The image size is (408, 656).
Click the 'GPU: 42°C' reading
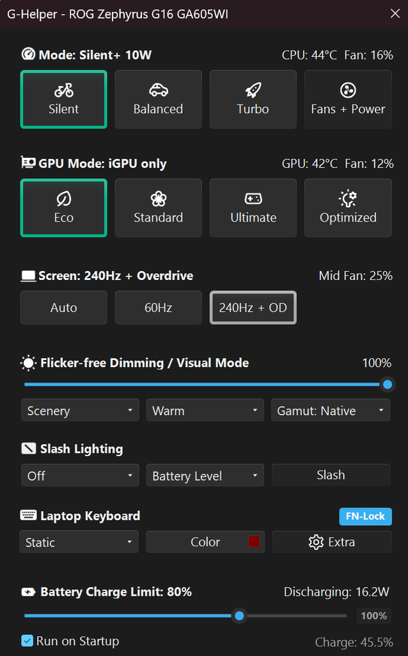(310, 163)
